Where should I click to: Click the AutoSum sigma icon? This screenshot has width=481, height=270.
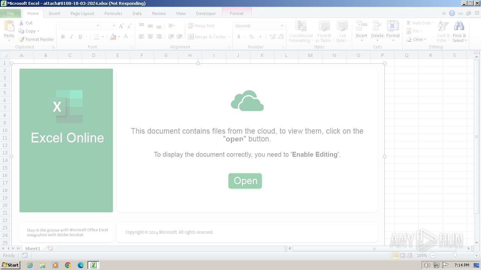pyautogui.click(x=409, y=23)
